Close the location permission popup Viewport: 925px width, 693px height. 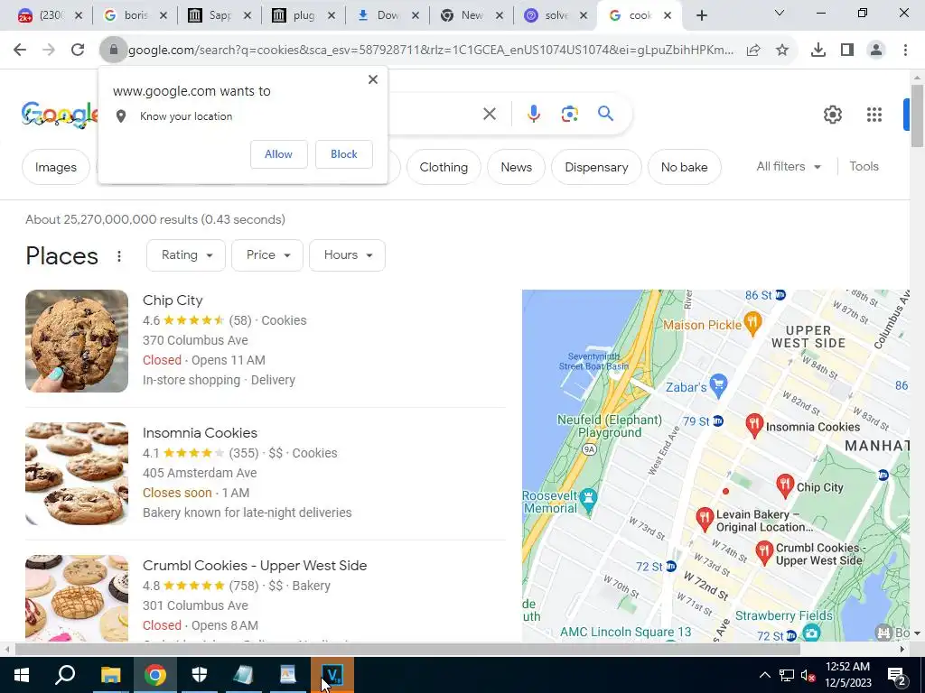(x=373, y=79)
